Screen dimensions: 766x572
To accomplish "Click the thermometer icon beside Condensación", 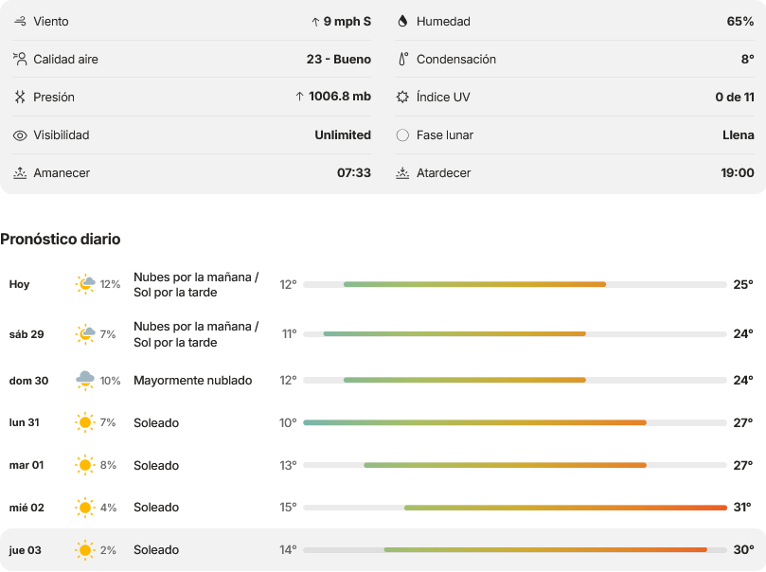I will click(x=403, y=59).
